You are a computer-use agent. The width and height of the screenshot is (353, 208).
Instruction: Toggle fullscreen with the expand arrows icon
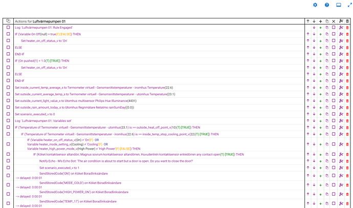point(350,5)
